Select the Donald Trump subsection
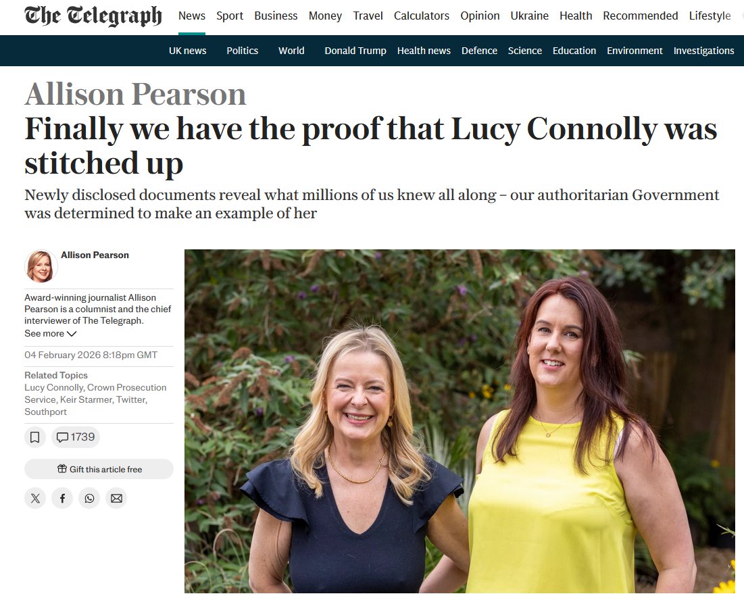Viewport: 744px width, 596px height. pyautogui.click(x=355, y=51)
